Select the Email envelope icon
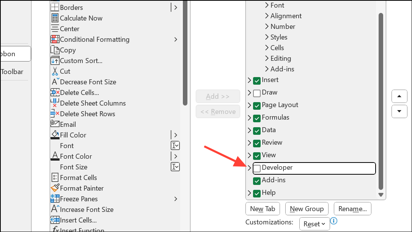 click(x=55, y=124)
